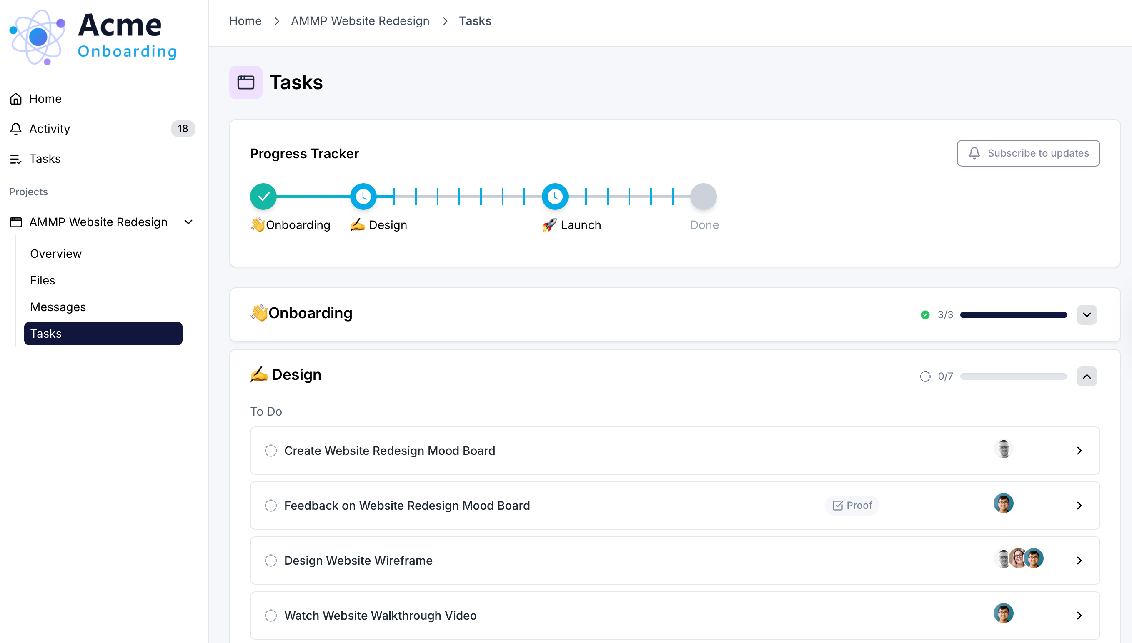1132x643 pixels.
Task: Collapse the Design section
Action: click(x=1087, y=376)
